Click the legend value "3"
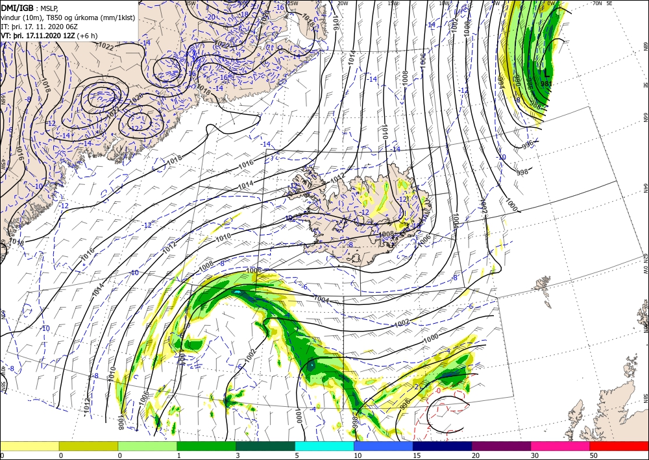649x460 pixels. point(238,455)
